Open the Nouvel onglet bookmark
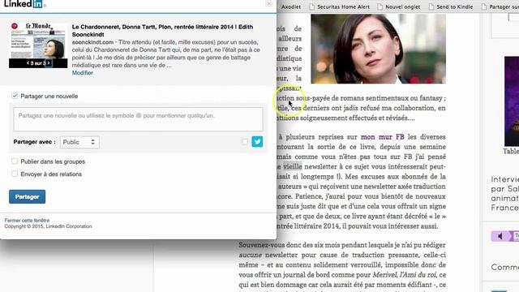The height and width of the screenshot is (292, 519). click(x=399, y=6)
